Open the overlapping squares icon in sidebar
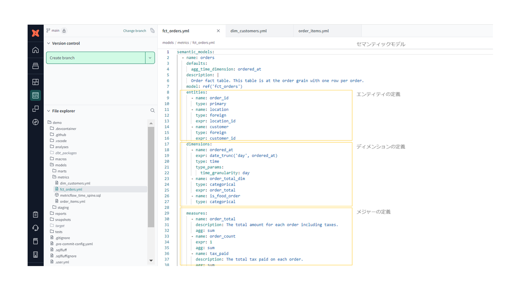The width and height of the screenshot is (520, 292). 36,109
